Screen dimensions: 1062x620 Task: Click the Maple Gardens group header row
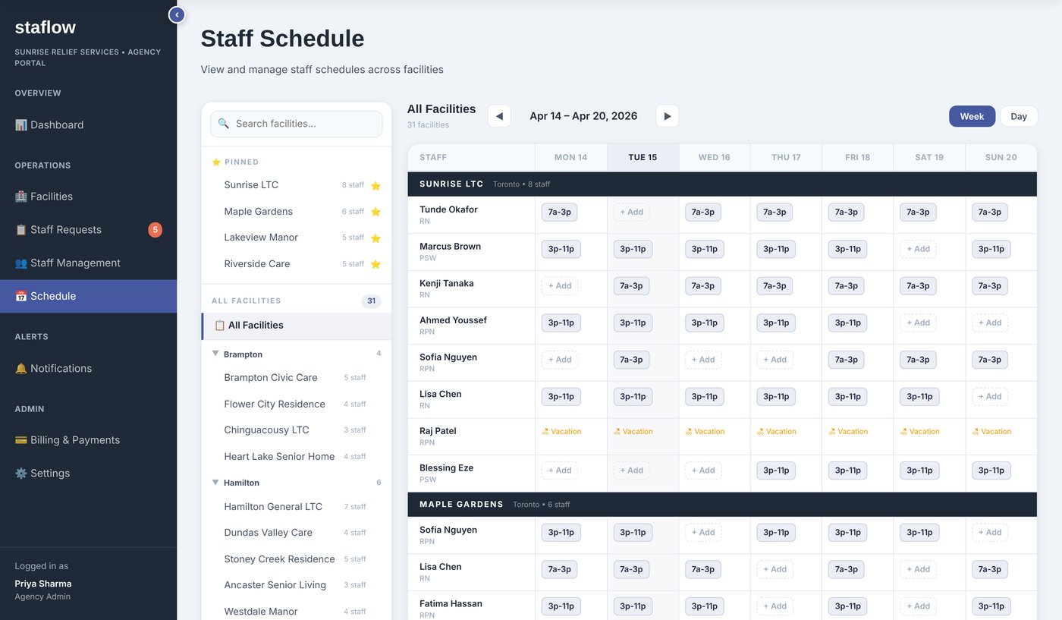point(722,505)
